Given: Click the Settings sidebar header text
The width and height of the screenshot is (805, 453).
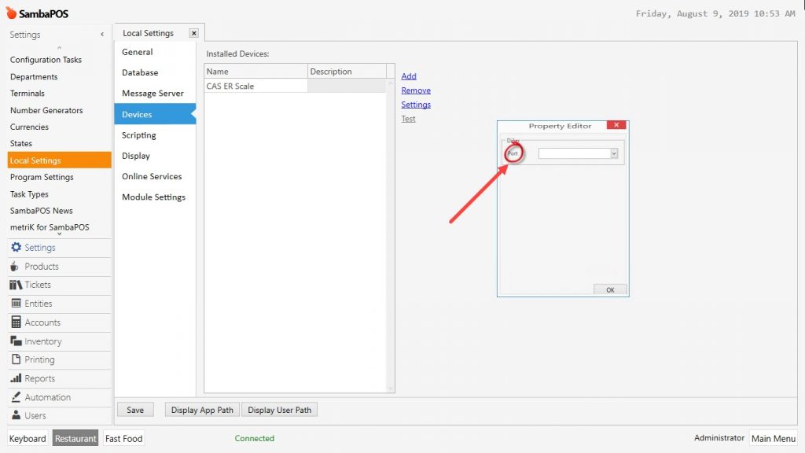Looking at the screenshot, I should coord(24,35).
